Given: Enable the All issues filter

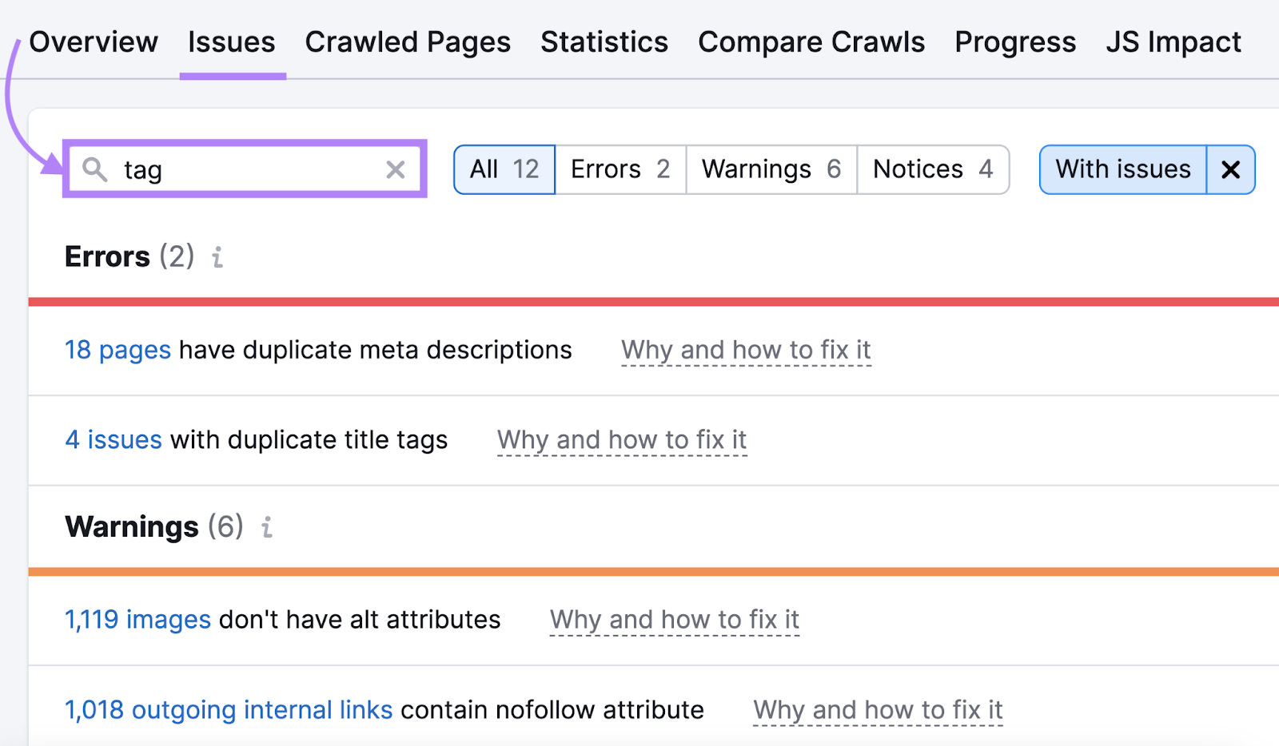Looking at the screenshot, I should [x=504, y=169].
